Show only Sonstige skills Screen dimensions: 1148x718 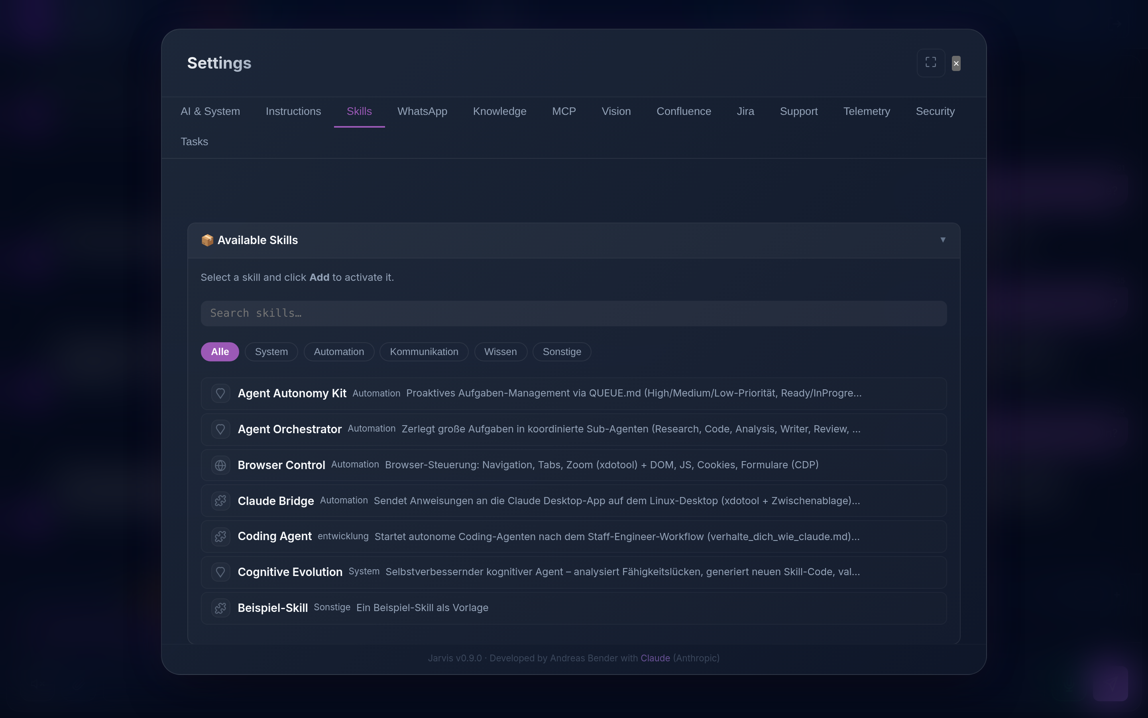point(562,352)
